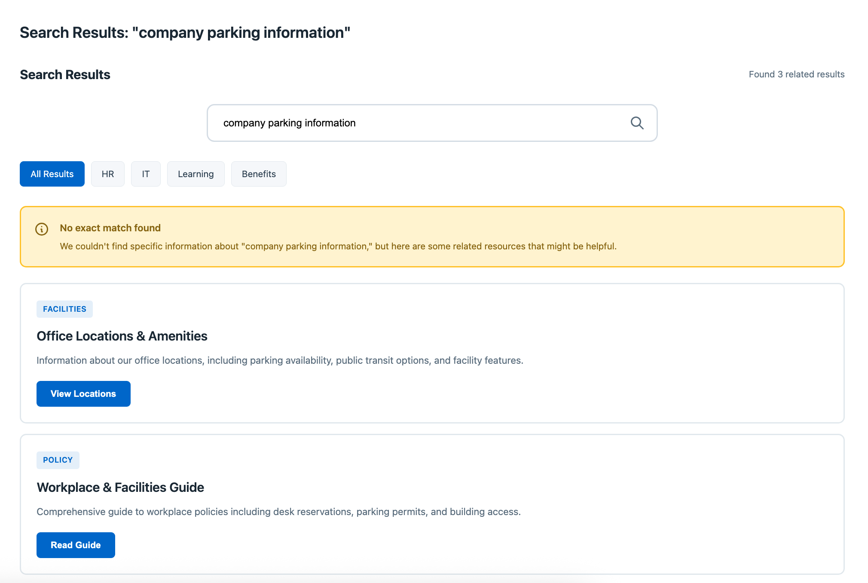Open Office Locations & Amenities result title
This screenshot has width=868, height=583.
click(x=122, y=336)
